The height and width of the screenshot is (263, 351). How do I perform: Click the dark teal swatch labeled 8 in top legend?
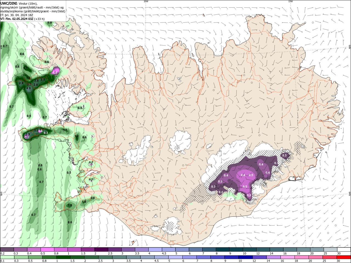click(223, 250)
